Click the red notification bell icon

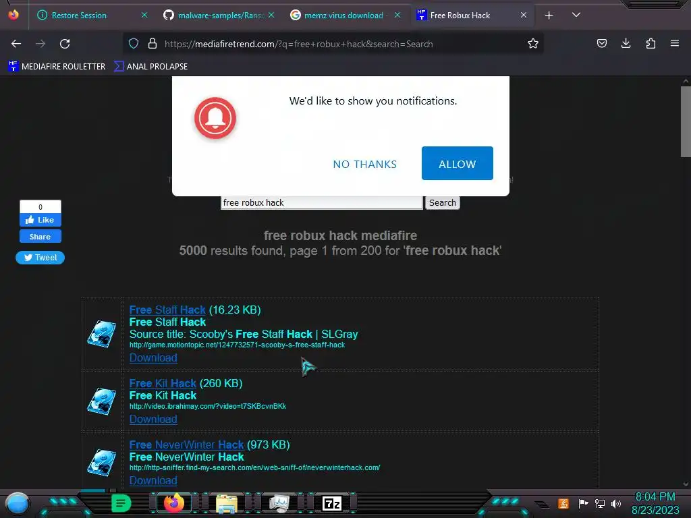215,118
